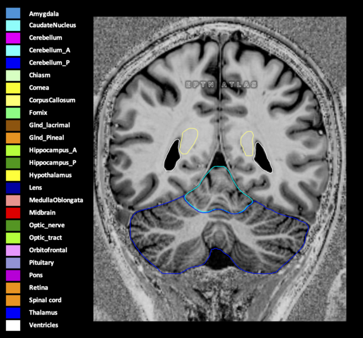The image size is (363, 338).
Task: Select the Orbitofrontal label
Action: point(48,250)
